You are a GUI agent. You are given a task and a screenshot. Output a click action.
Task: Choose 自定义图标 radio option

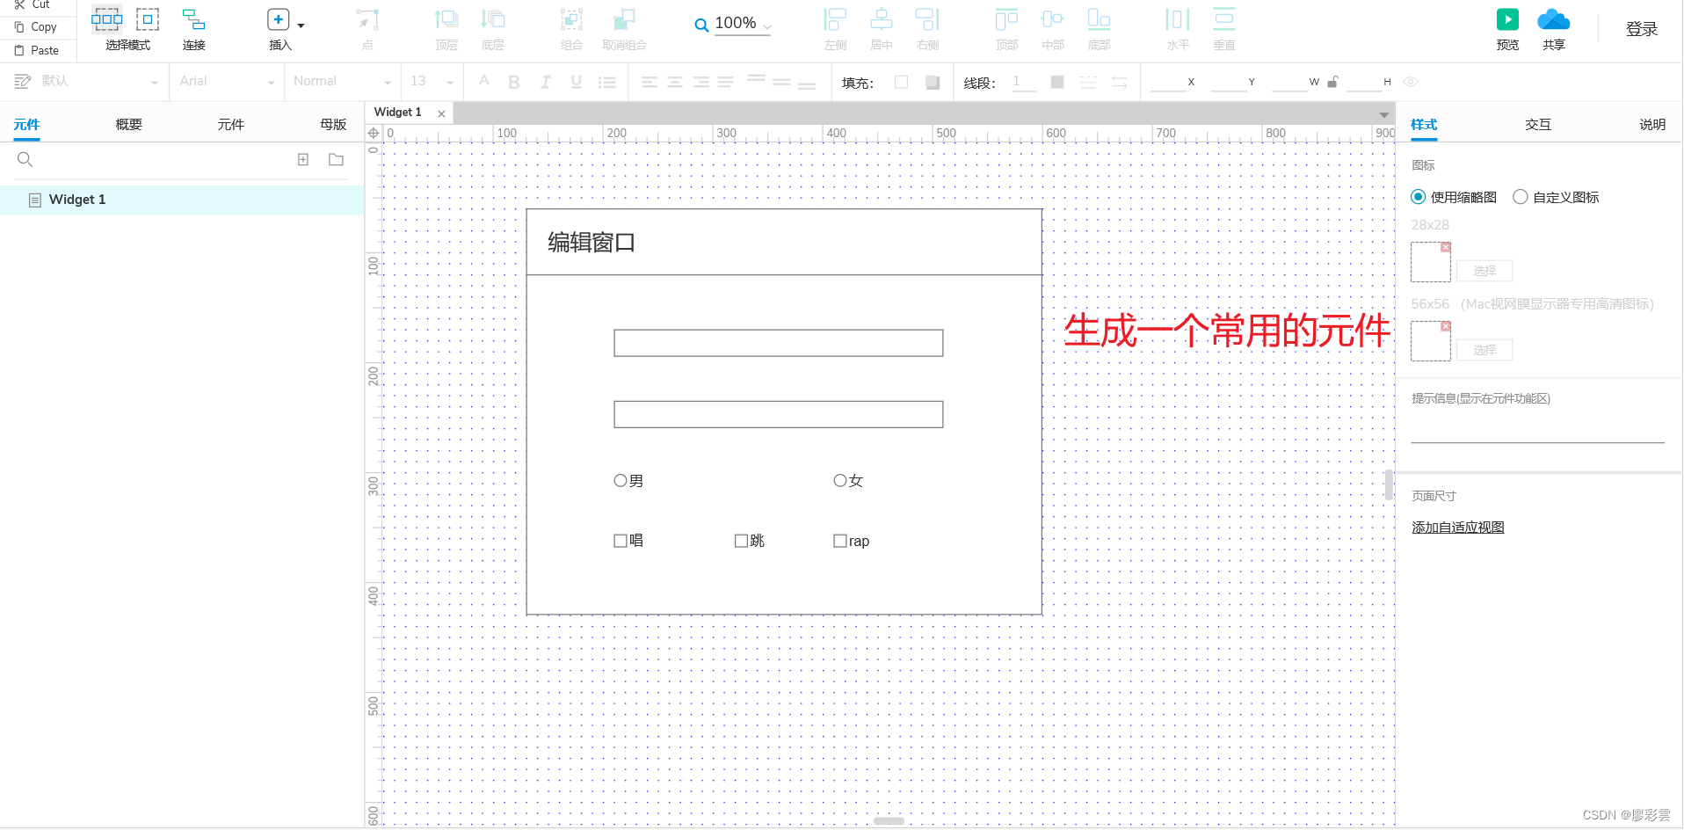1521,197
